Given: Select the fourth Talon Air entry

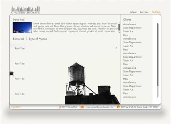Looking at the screenshot, I should 128,75.
